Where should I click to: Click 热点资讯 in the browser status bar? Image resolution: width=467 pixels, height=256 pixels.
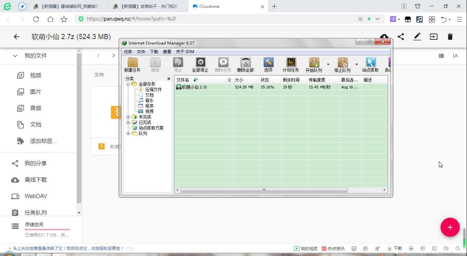(x=333, y=248)
